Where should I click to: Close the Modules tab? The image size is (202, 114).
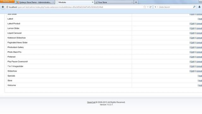(92, 2)
